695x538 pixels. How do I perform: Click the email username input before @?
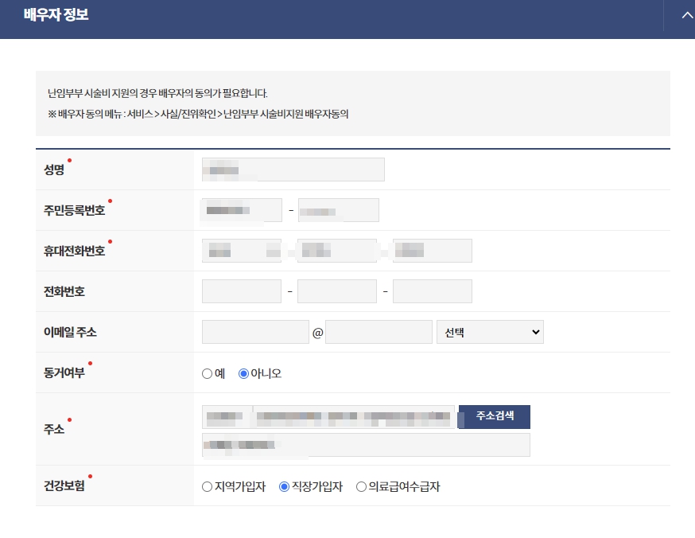click(254, 331)
